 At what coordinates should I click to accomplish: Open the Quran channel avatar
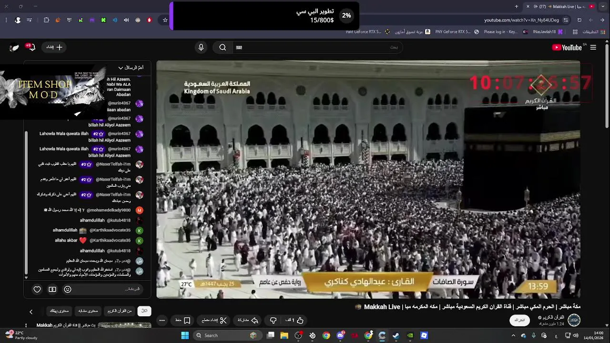tap(574, 320)
